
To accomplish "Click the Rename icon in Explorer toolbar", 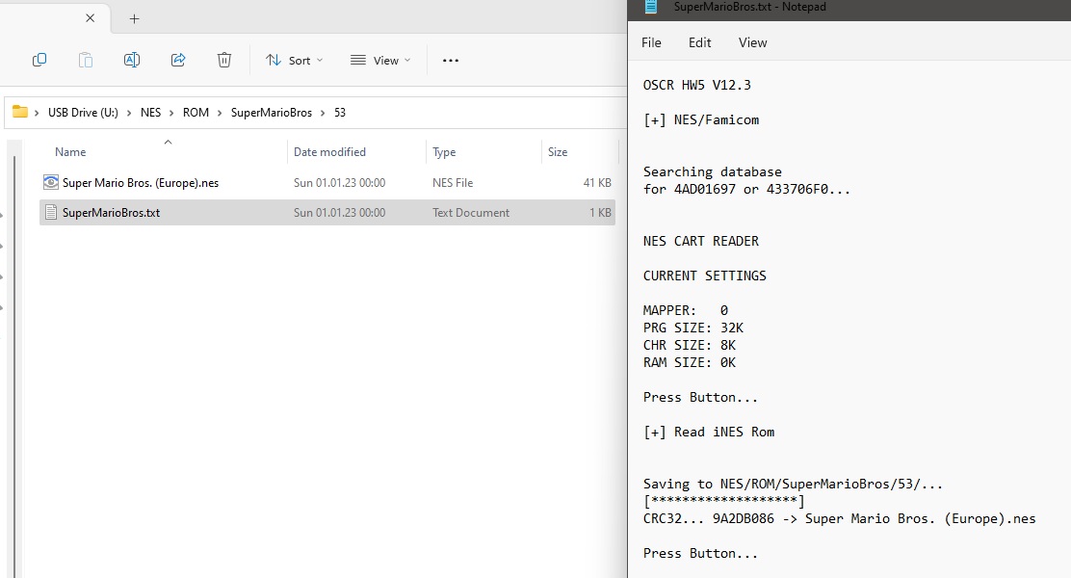I will (132, 60).
